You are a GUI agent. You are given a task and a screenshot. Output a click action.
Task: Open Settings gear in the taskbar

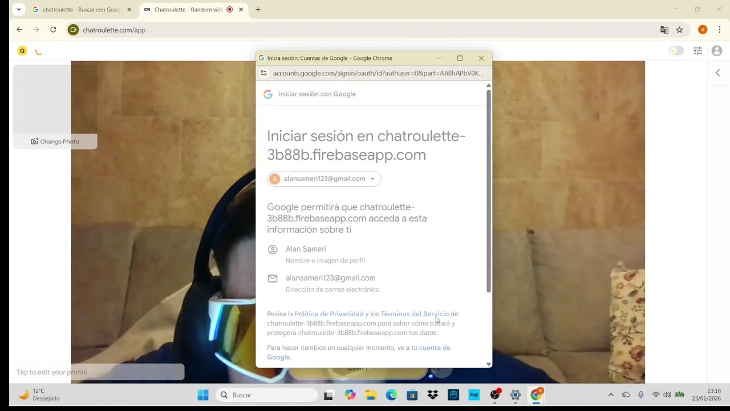coord(515,395)
